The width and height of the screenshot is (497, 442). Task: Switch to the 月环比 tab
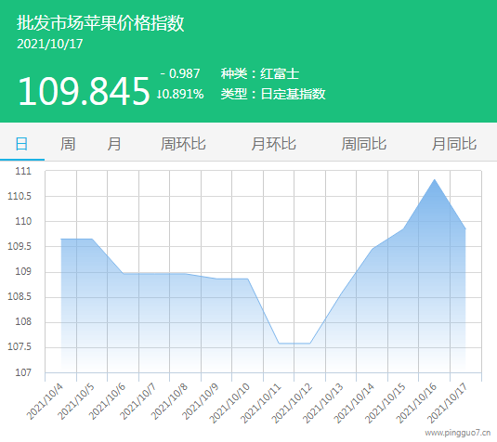click(273, 144)
